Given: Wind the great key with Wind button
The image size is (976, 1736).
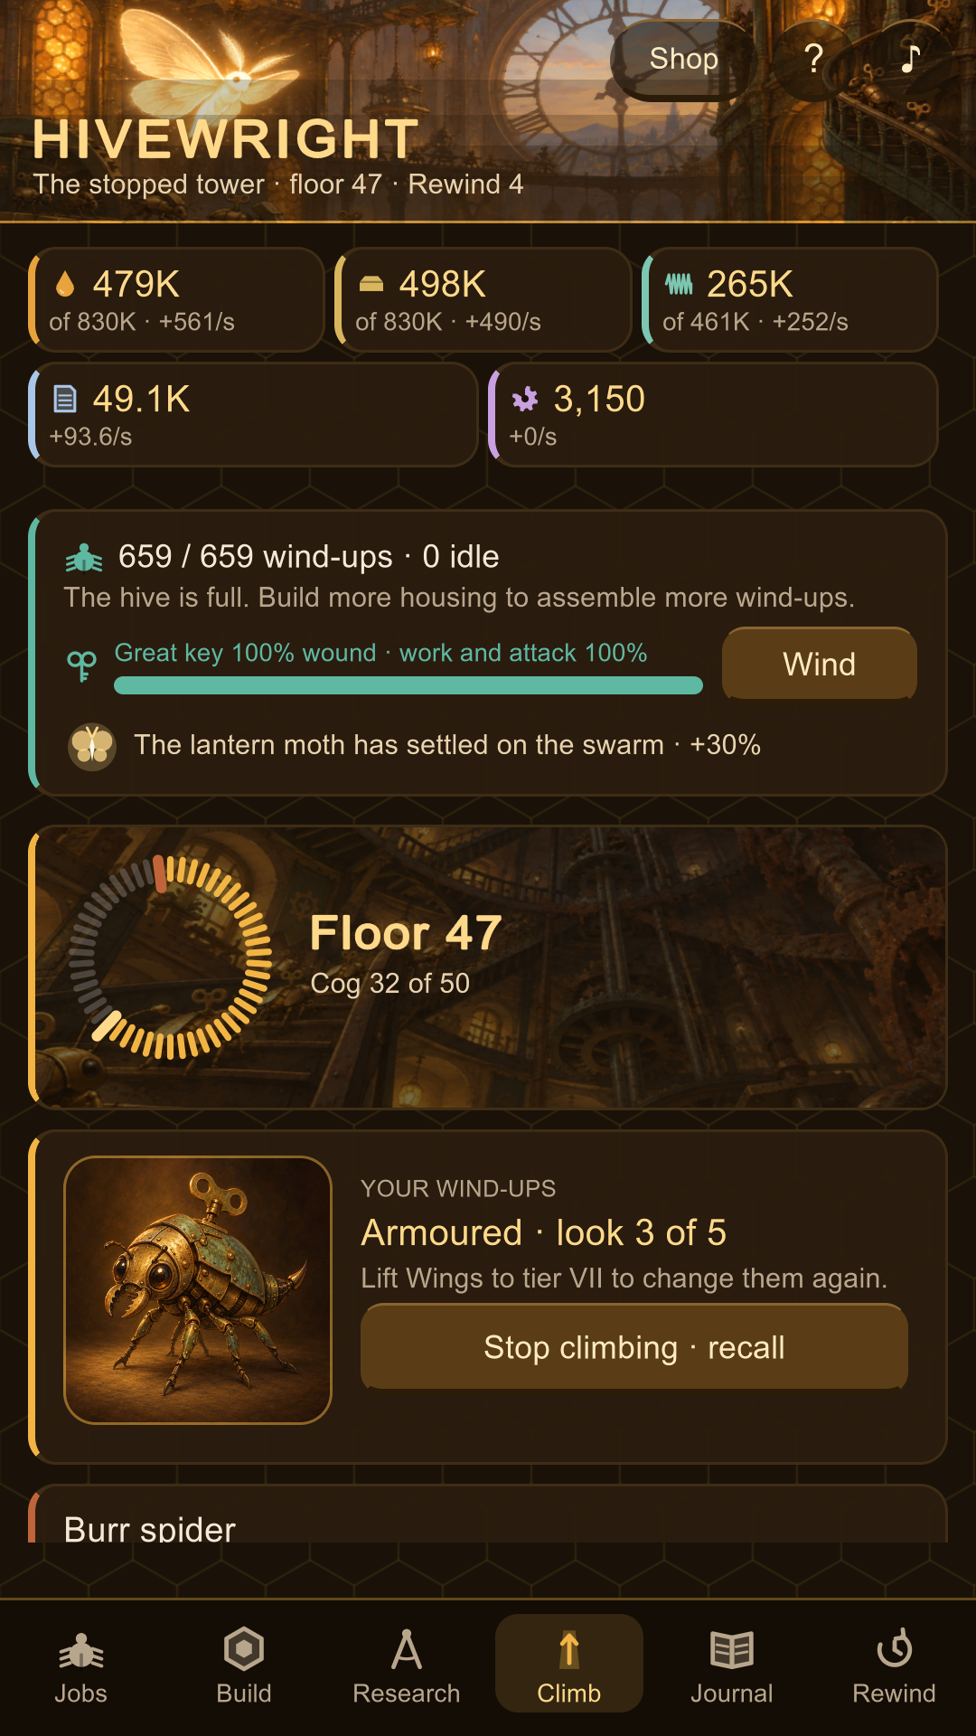Looking at the screenshot, I should point(820,664).
